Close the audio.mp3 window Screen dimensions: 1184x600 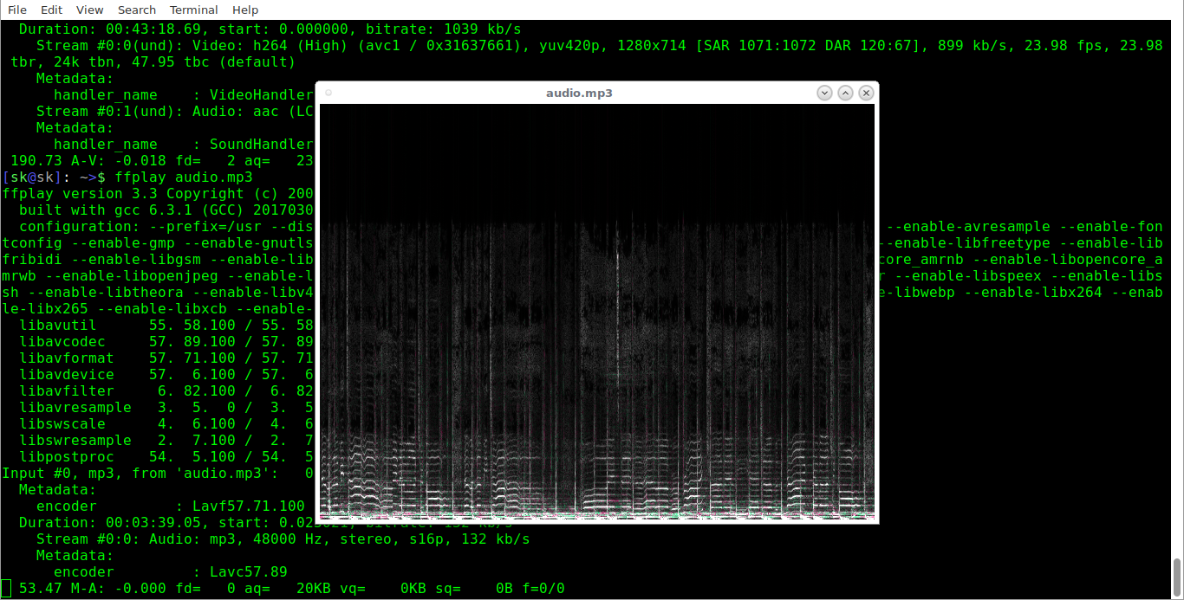point(866,93)
